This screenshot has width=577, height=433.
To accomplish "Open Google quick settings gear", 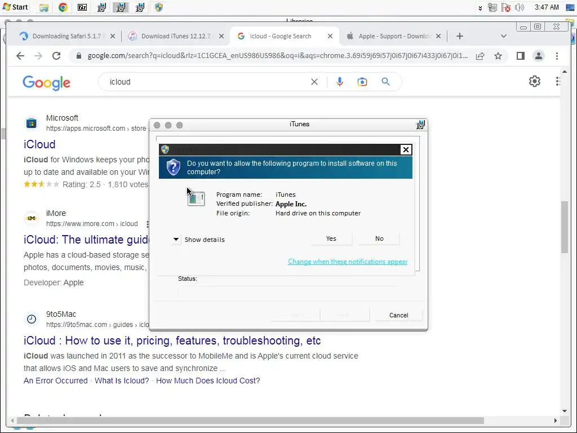I will coord(535,81).
